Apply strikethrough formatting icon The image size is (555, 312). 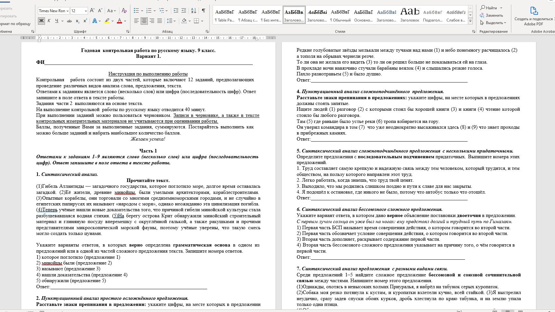click(69, 21)
